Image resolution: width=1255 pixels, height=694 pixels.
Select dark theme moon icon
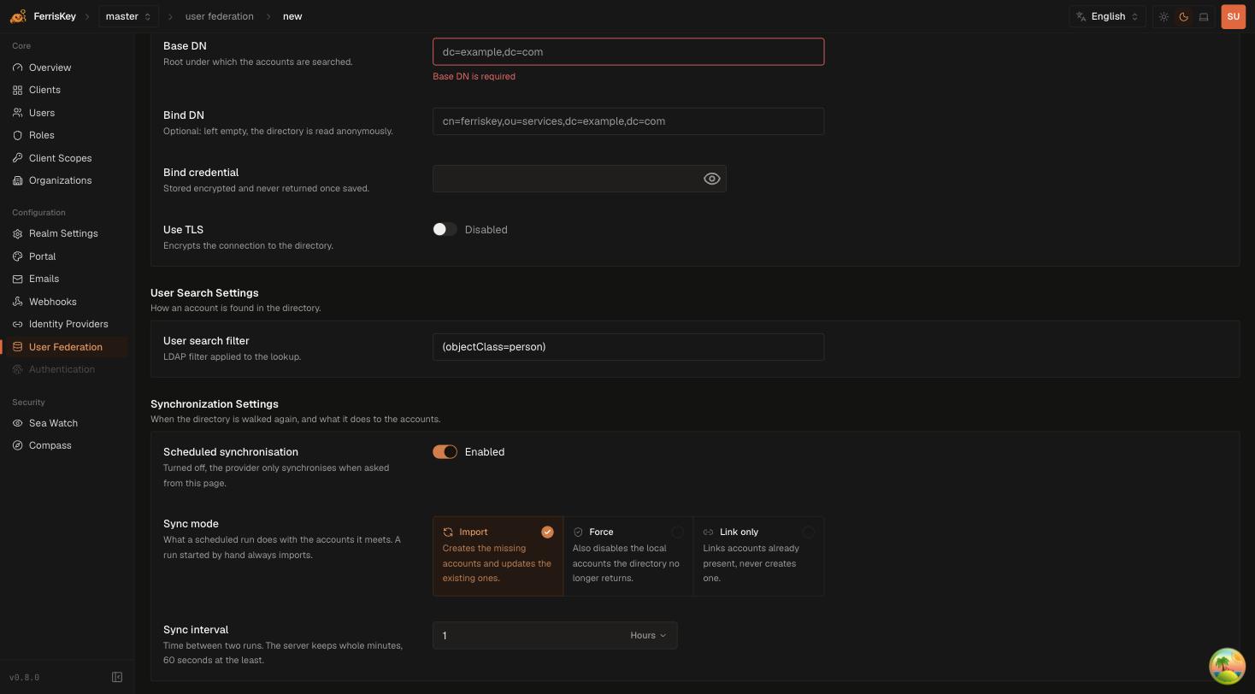tap(1184, 16)
